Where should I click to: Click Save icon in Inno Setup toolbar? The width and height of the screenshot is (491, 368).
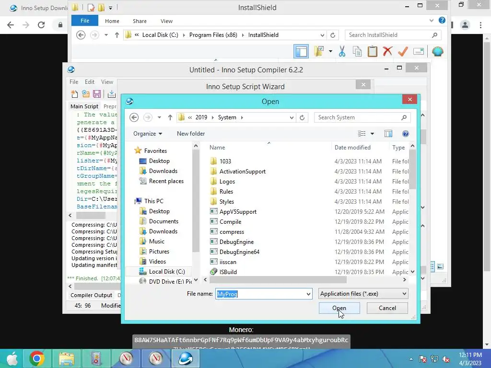[97, 94]
